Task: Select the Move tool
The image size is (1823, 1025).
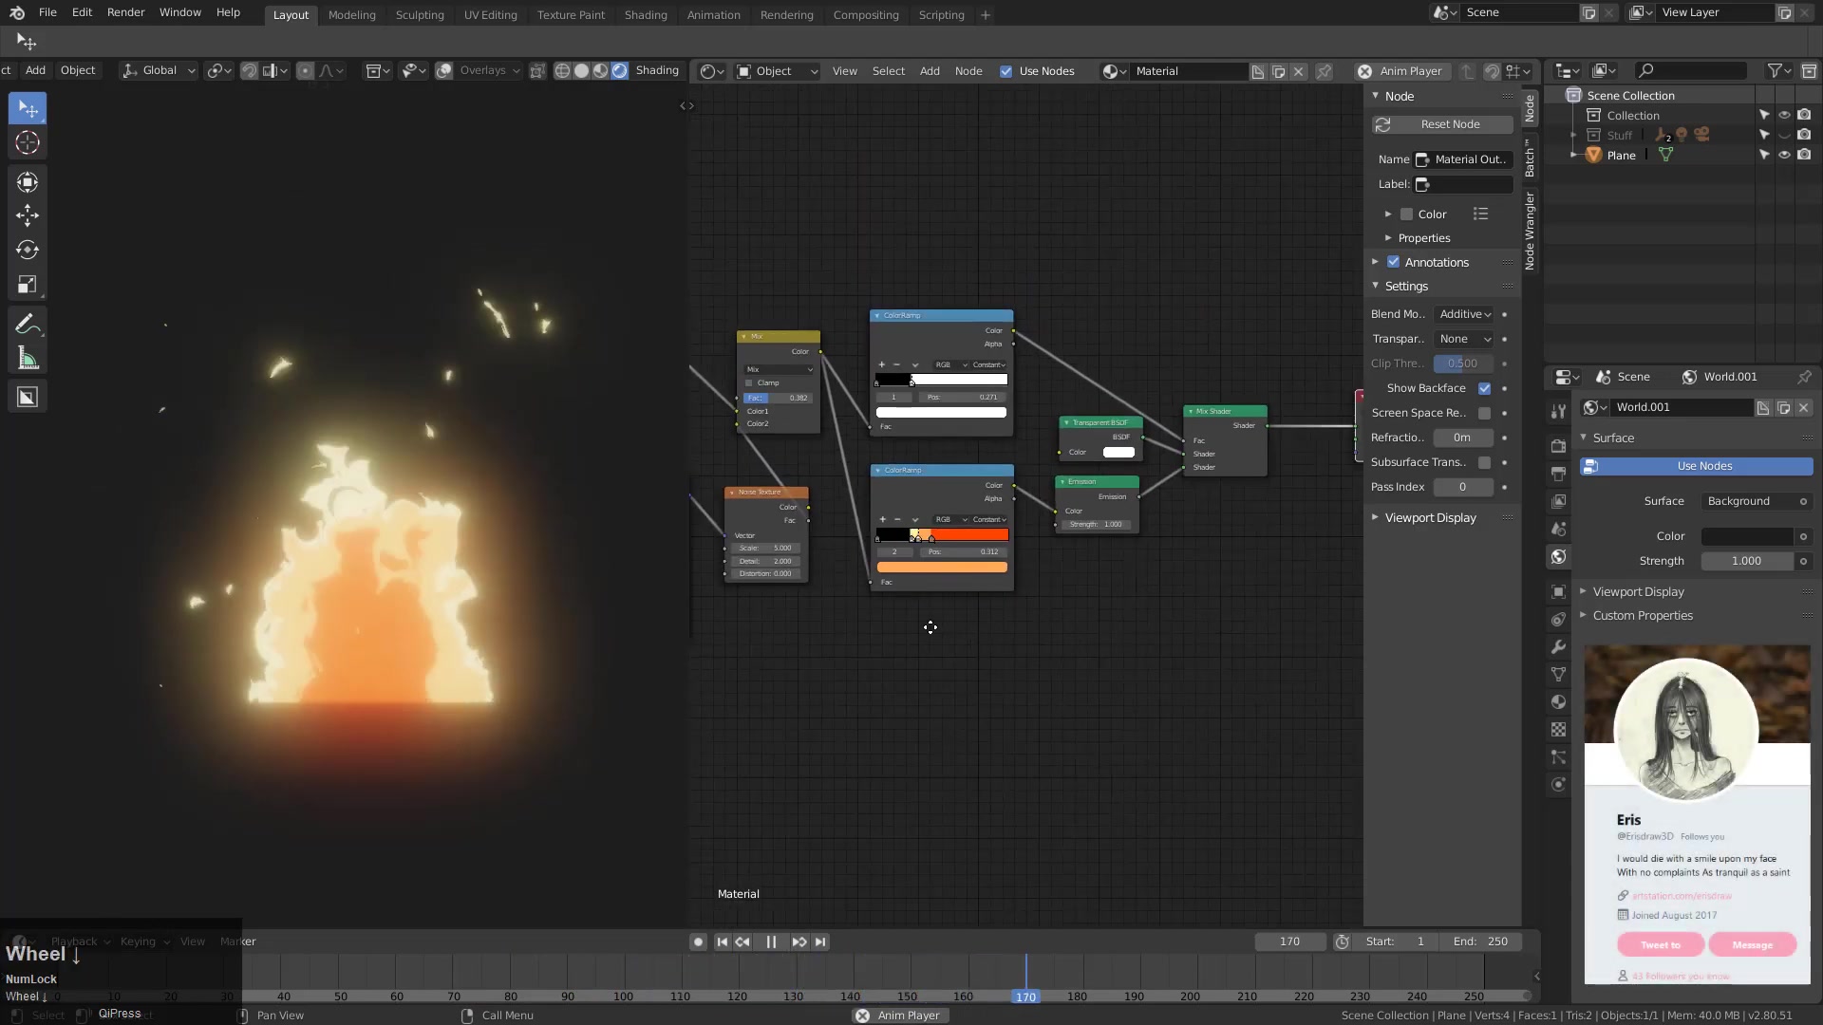Action: coord(27,215)
